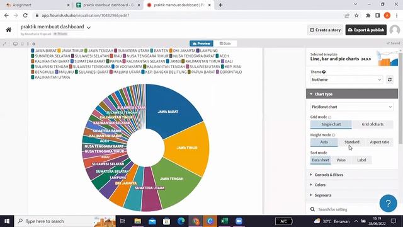Screen dimensions: 403x227
Task: Switch to Preview tab
Action: click(x=201, y=44)
